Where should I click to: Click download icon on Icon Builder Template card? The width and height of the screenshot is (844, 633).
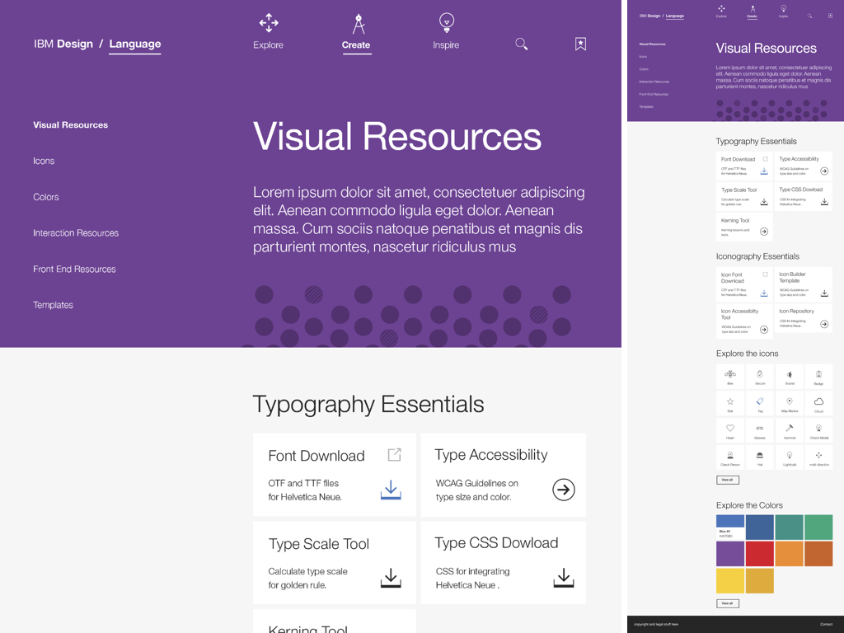tap(824, 293)
